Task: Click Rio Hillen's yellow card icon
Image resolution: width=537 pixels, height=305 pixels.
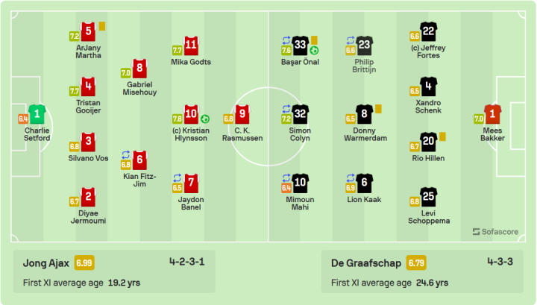Action: pos(442,136)
